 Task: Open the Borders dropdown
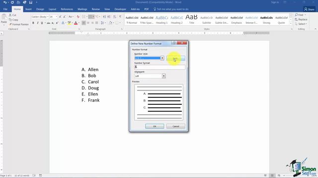pos(120,23)
